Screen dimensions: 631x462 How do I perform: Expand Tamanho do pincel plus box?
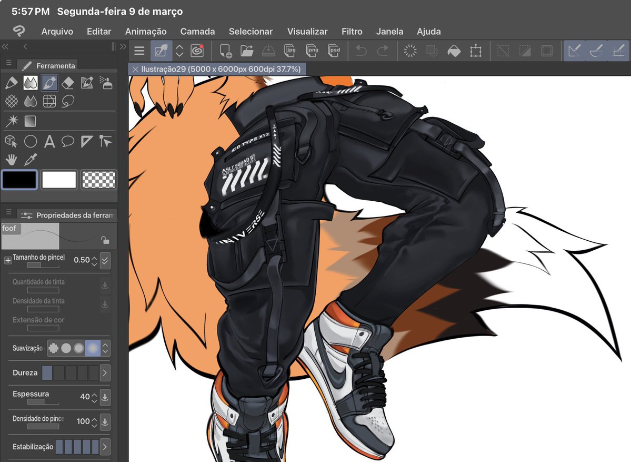click(x=8, y=260)
